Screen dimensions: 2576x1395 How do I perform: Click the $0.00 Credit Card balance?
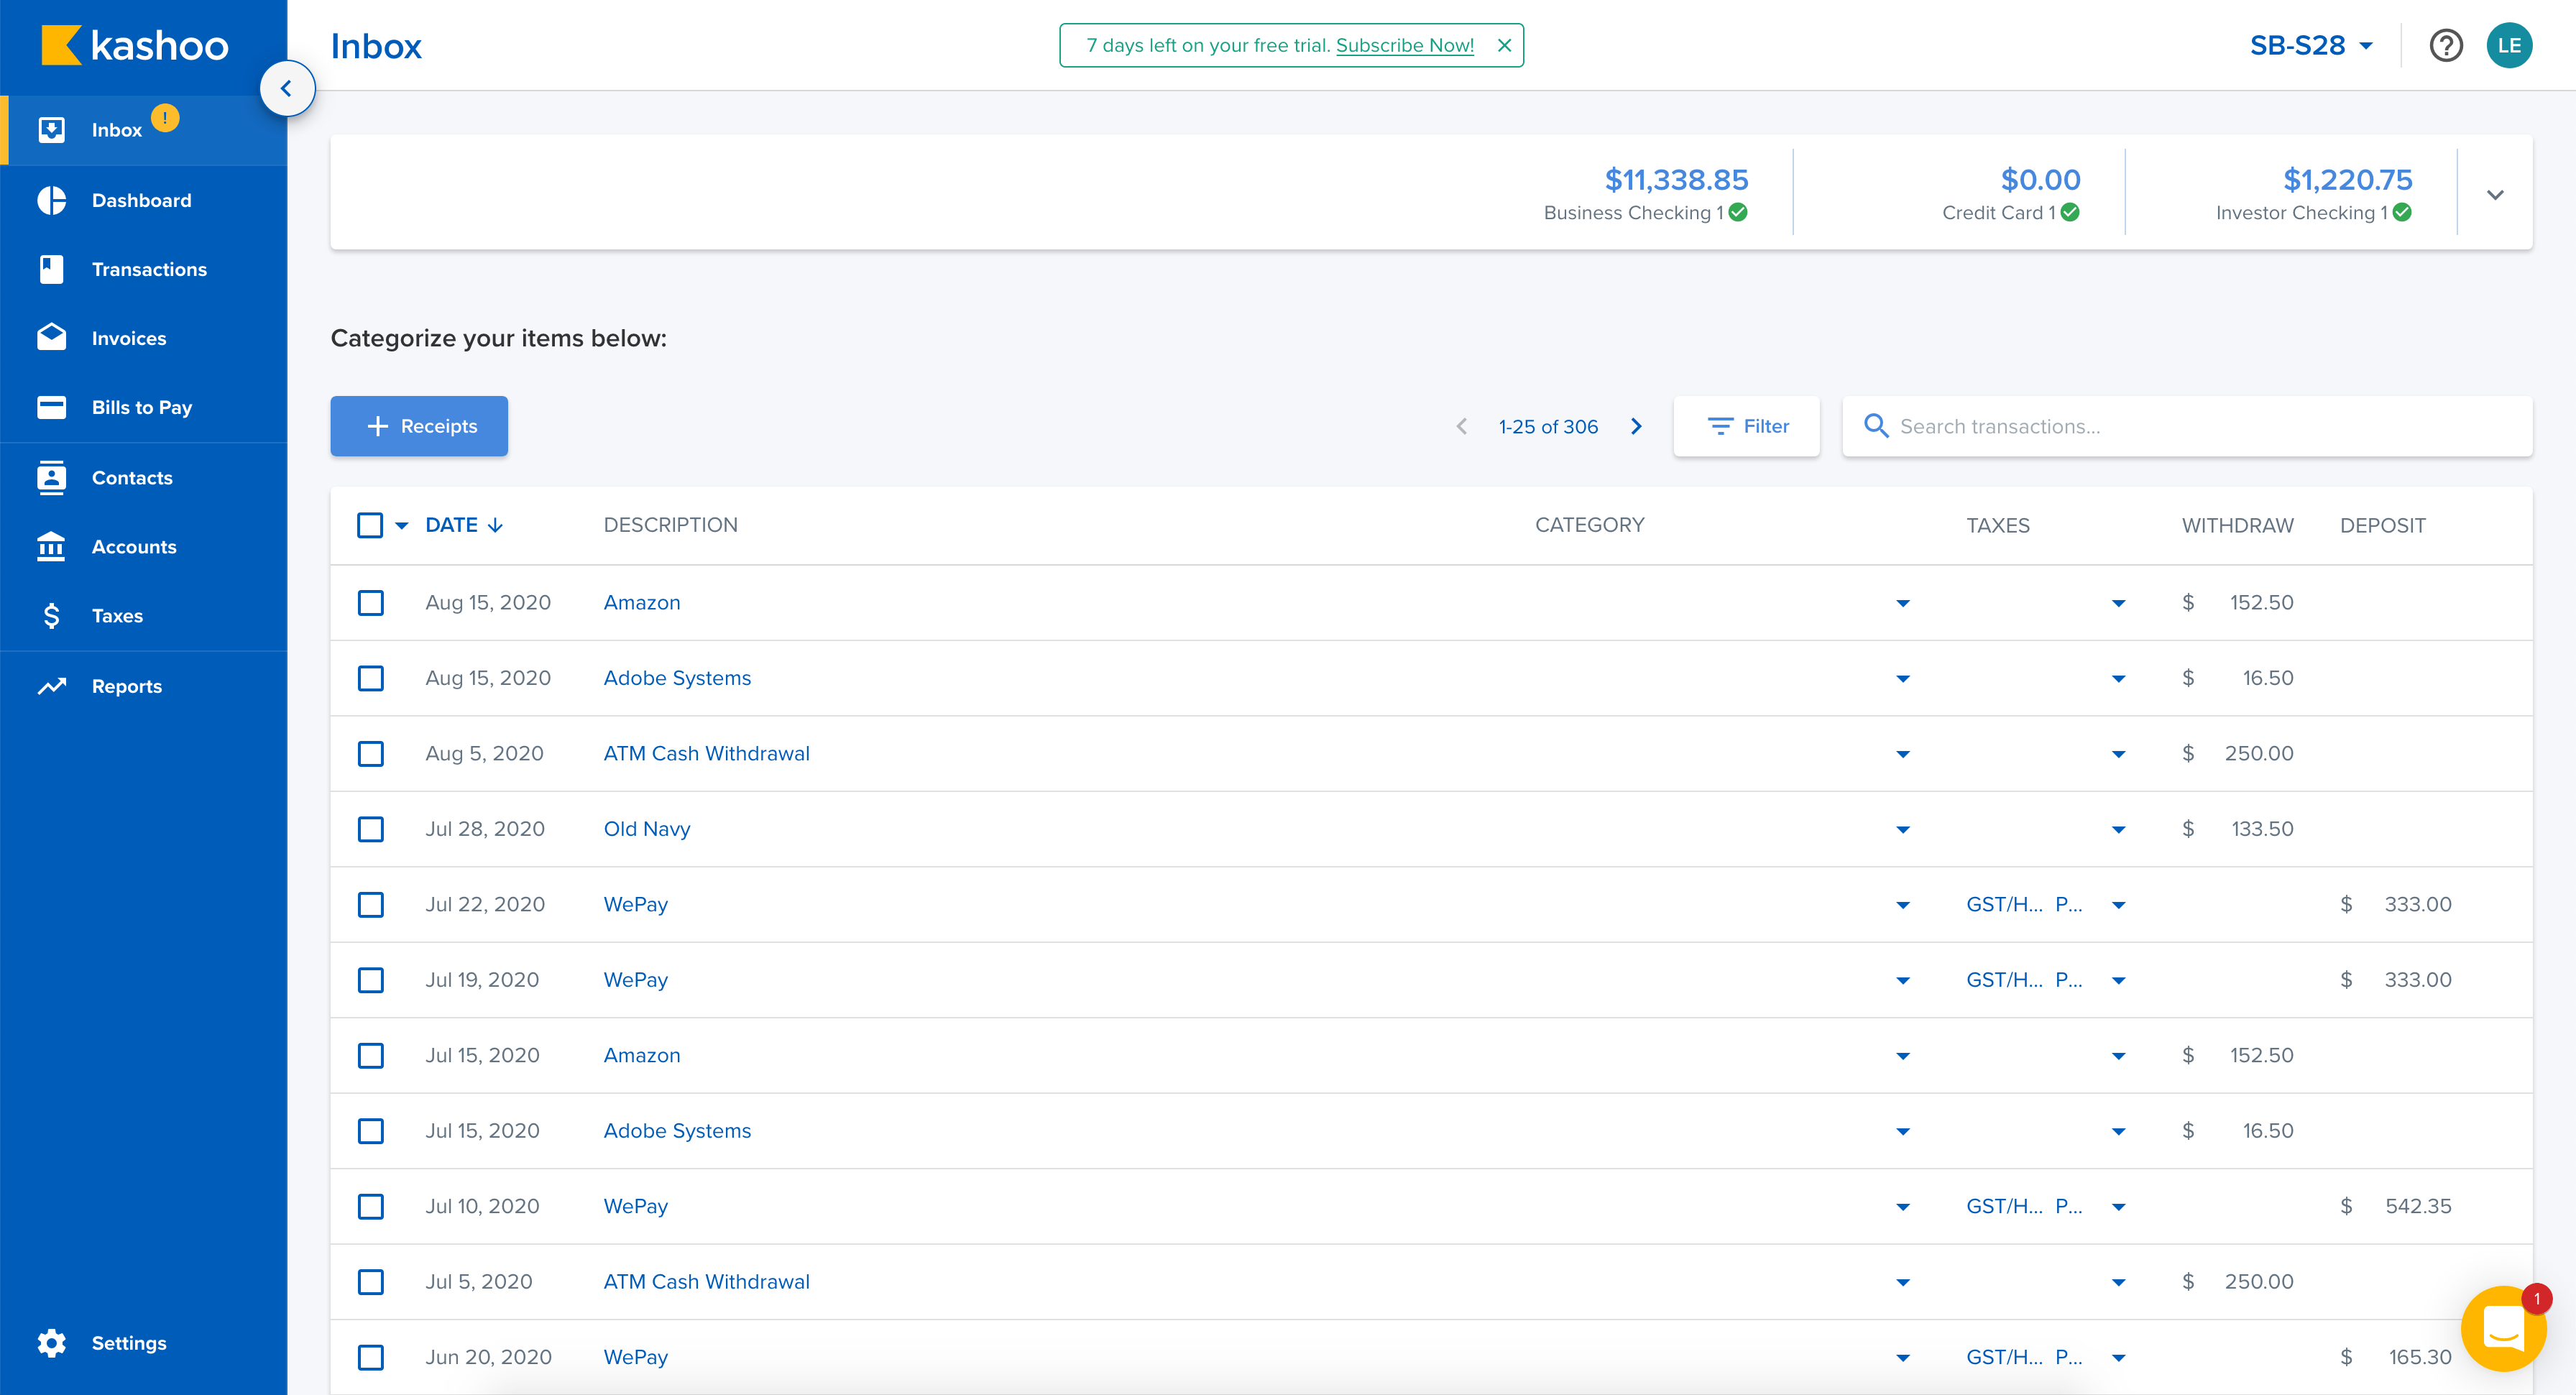(x=2040, y=180)
